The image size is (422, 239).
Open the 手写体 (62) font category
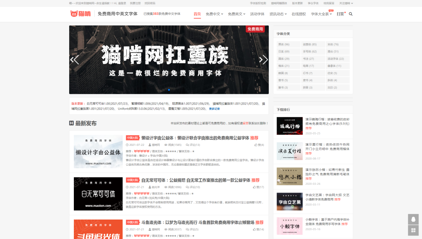(x=313, y=51)
